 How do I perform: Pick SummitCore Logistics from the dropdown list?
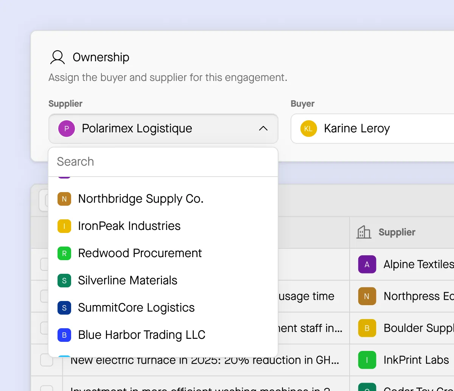[x=136, y=308]
